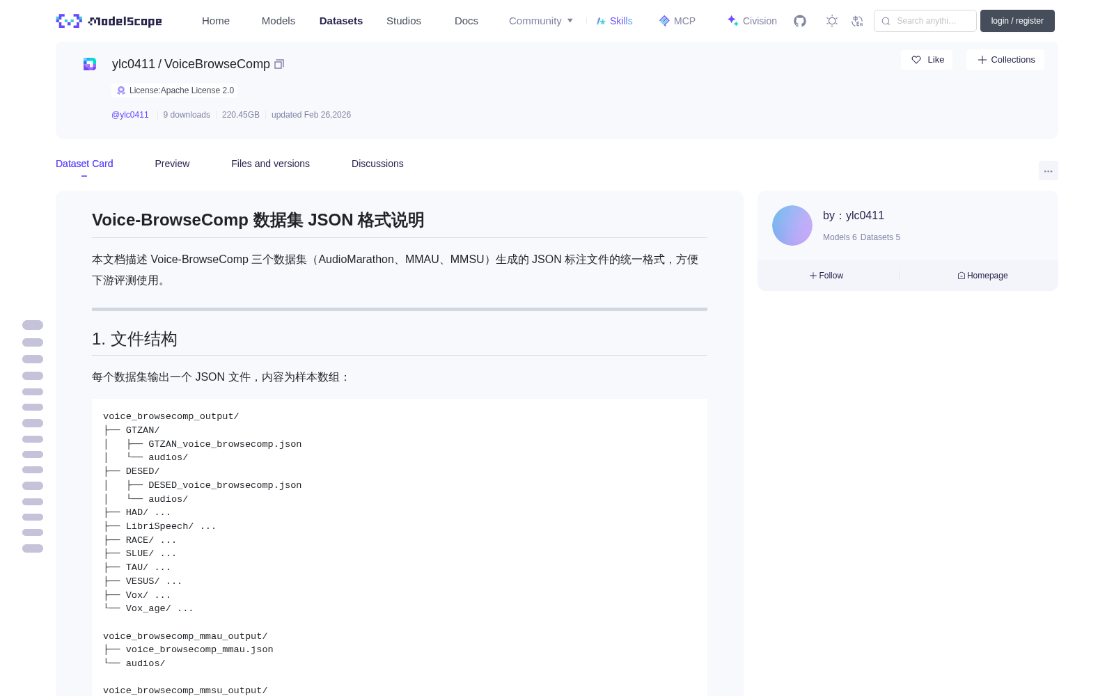This screenshot has height=696, width=1114.
Task: Click 'Models 6 Datasets 5' text
Action: [861, 237]
